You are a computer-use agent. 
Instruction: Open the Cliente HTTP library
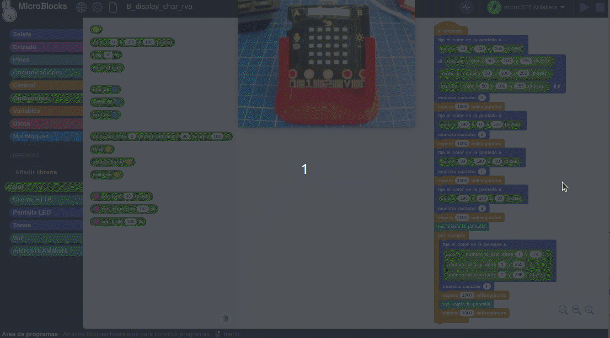(x=46, y=200)
